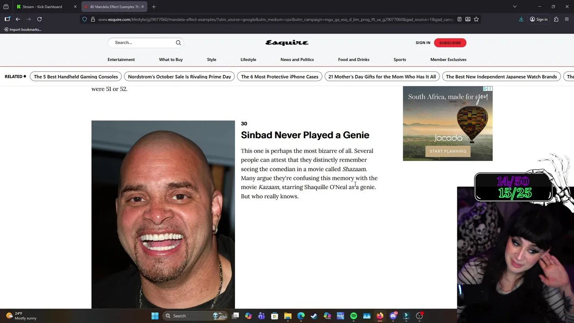574x323 pixels.
Task: Open 21 Mother's Day Gifts related link
Action: [382, 77]
